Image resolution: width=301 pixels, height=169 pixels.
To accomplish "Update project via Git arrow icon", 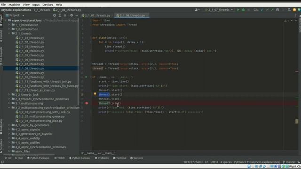I will tap(262, 10).
